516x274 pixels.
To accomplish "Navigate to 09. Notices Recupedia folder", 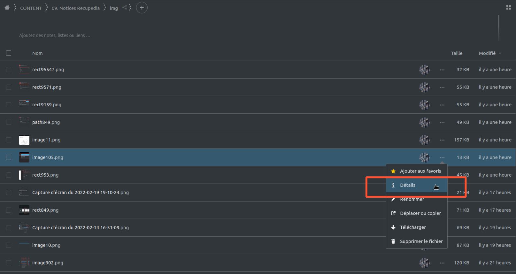I will click(76, 8).
